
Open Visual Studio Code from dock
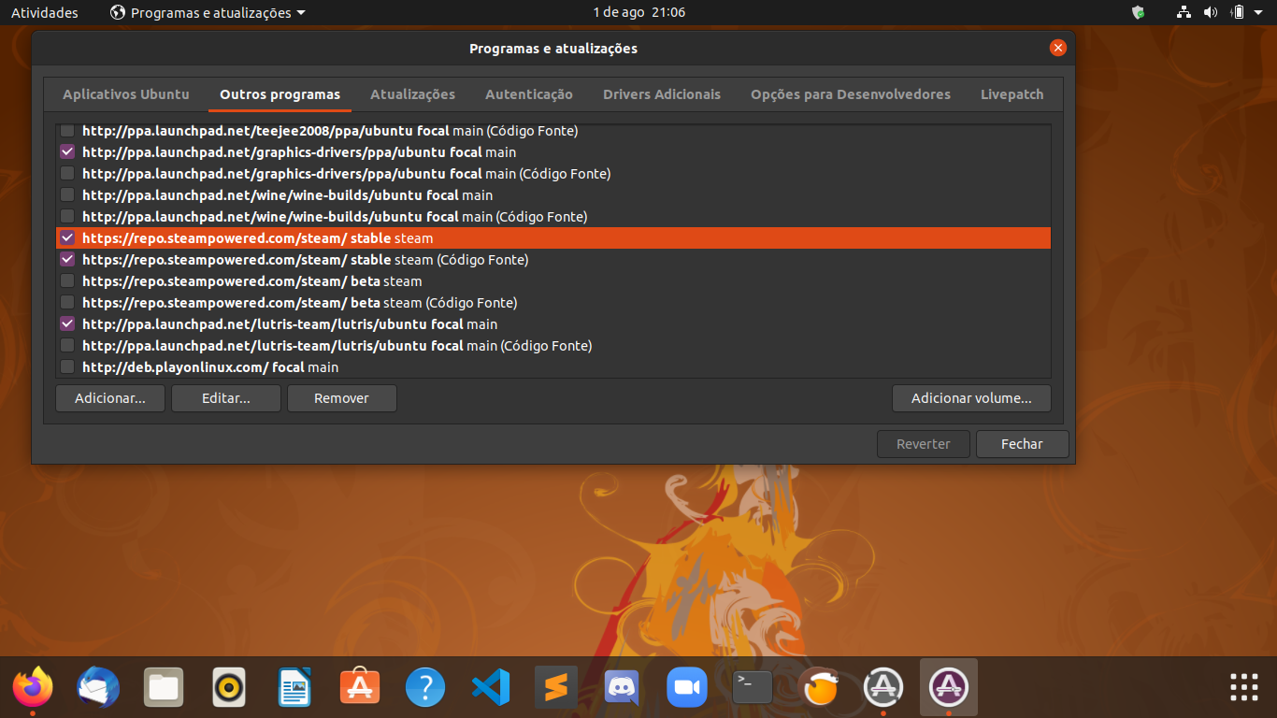tap(491, 689)
